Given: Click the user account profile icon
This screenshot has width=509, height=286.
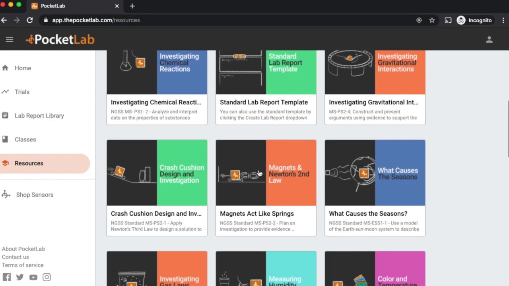Looking at the screenshot, I should click(489, 40).
